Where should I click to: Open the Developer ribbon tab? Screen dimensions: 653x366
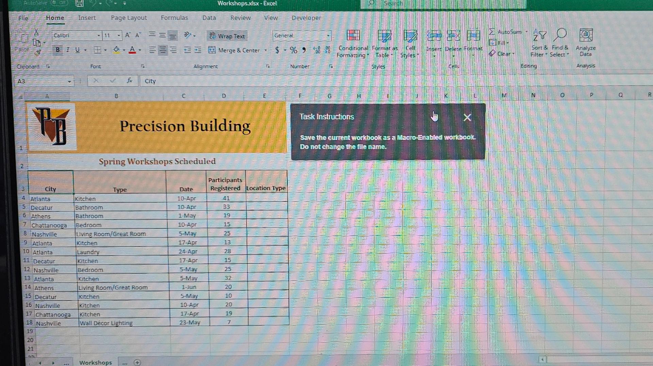click(x=305, y=18)
